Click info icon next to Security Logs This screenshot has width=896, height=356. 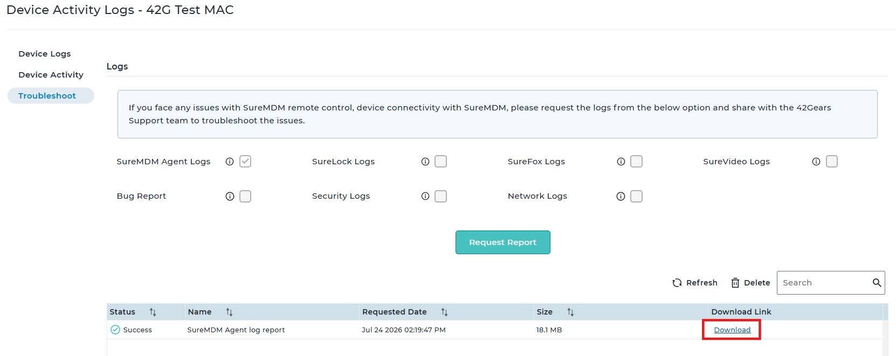coord(425,196)
